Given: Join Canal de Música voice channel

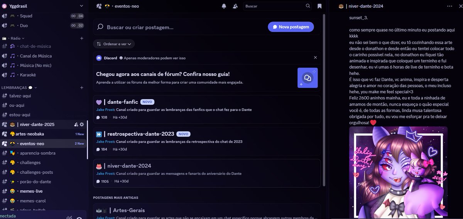Looking at the screenshot, I should [42, 56].
